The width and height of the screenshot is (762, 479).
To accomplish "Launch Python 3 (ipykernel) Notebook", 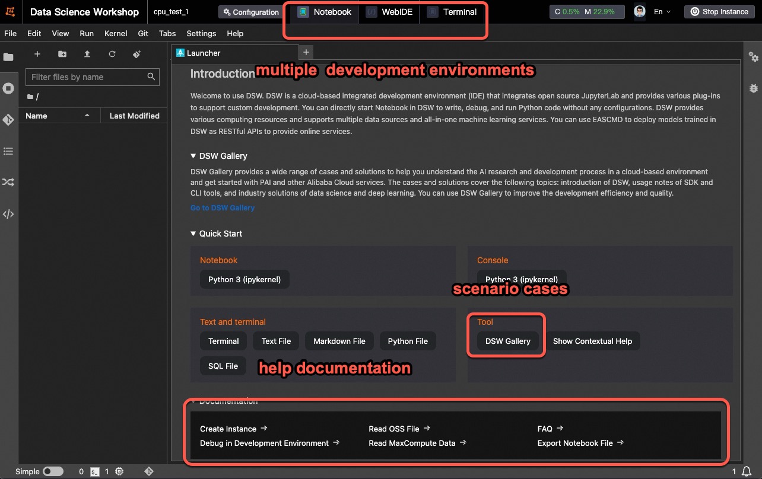I will pyautogui.click(x=245, y=279).
